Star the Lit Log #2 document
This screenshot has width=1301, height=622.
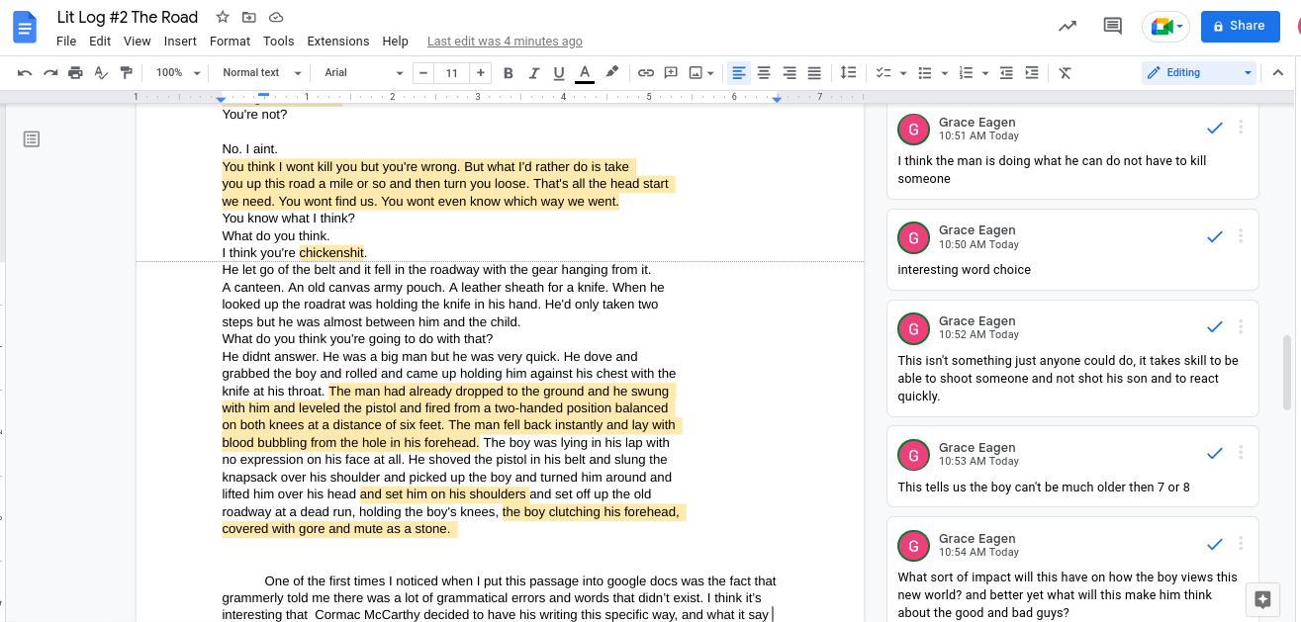click(x=223, y=18)
